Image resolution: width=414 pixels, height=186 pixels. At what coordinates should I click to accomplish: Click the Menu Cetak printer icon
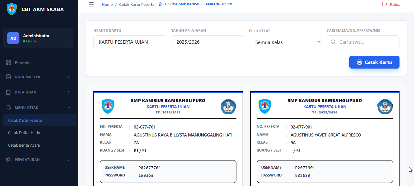click(x=8, y=108)
